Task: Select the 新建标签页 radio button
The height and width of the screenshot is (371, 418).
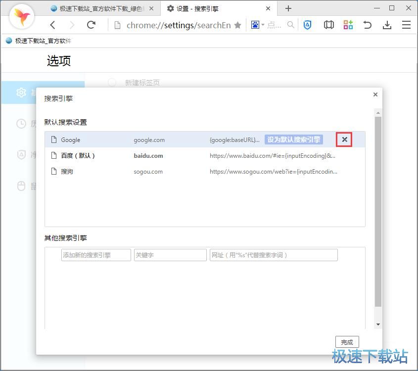Action: (112, 82)
